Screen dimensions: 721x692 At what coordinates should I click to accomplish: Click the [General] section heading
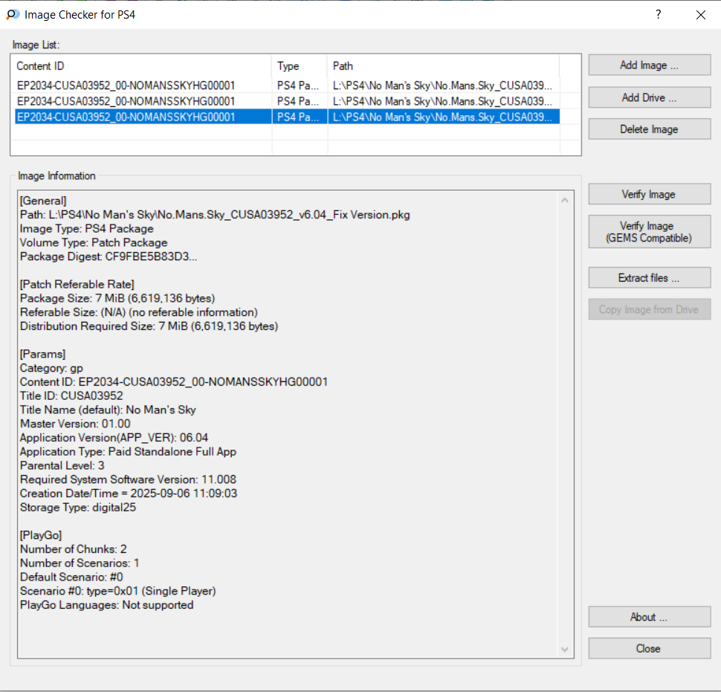[43, 201]
